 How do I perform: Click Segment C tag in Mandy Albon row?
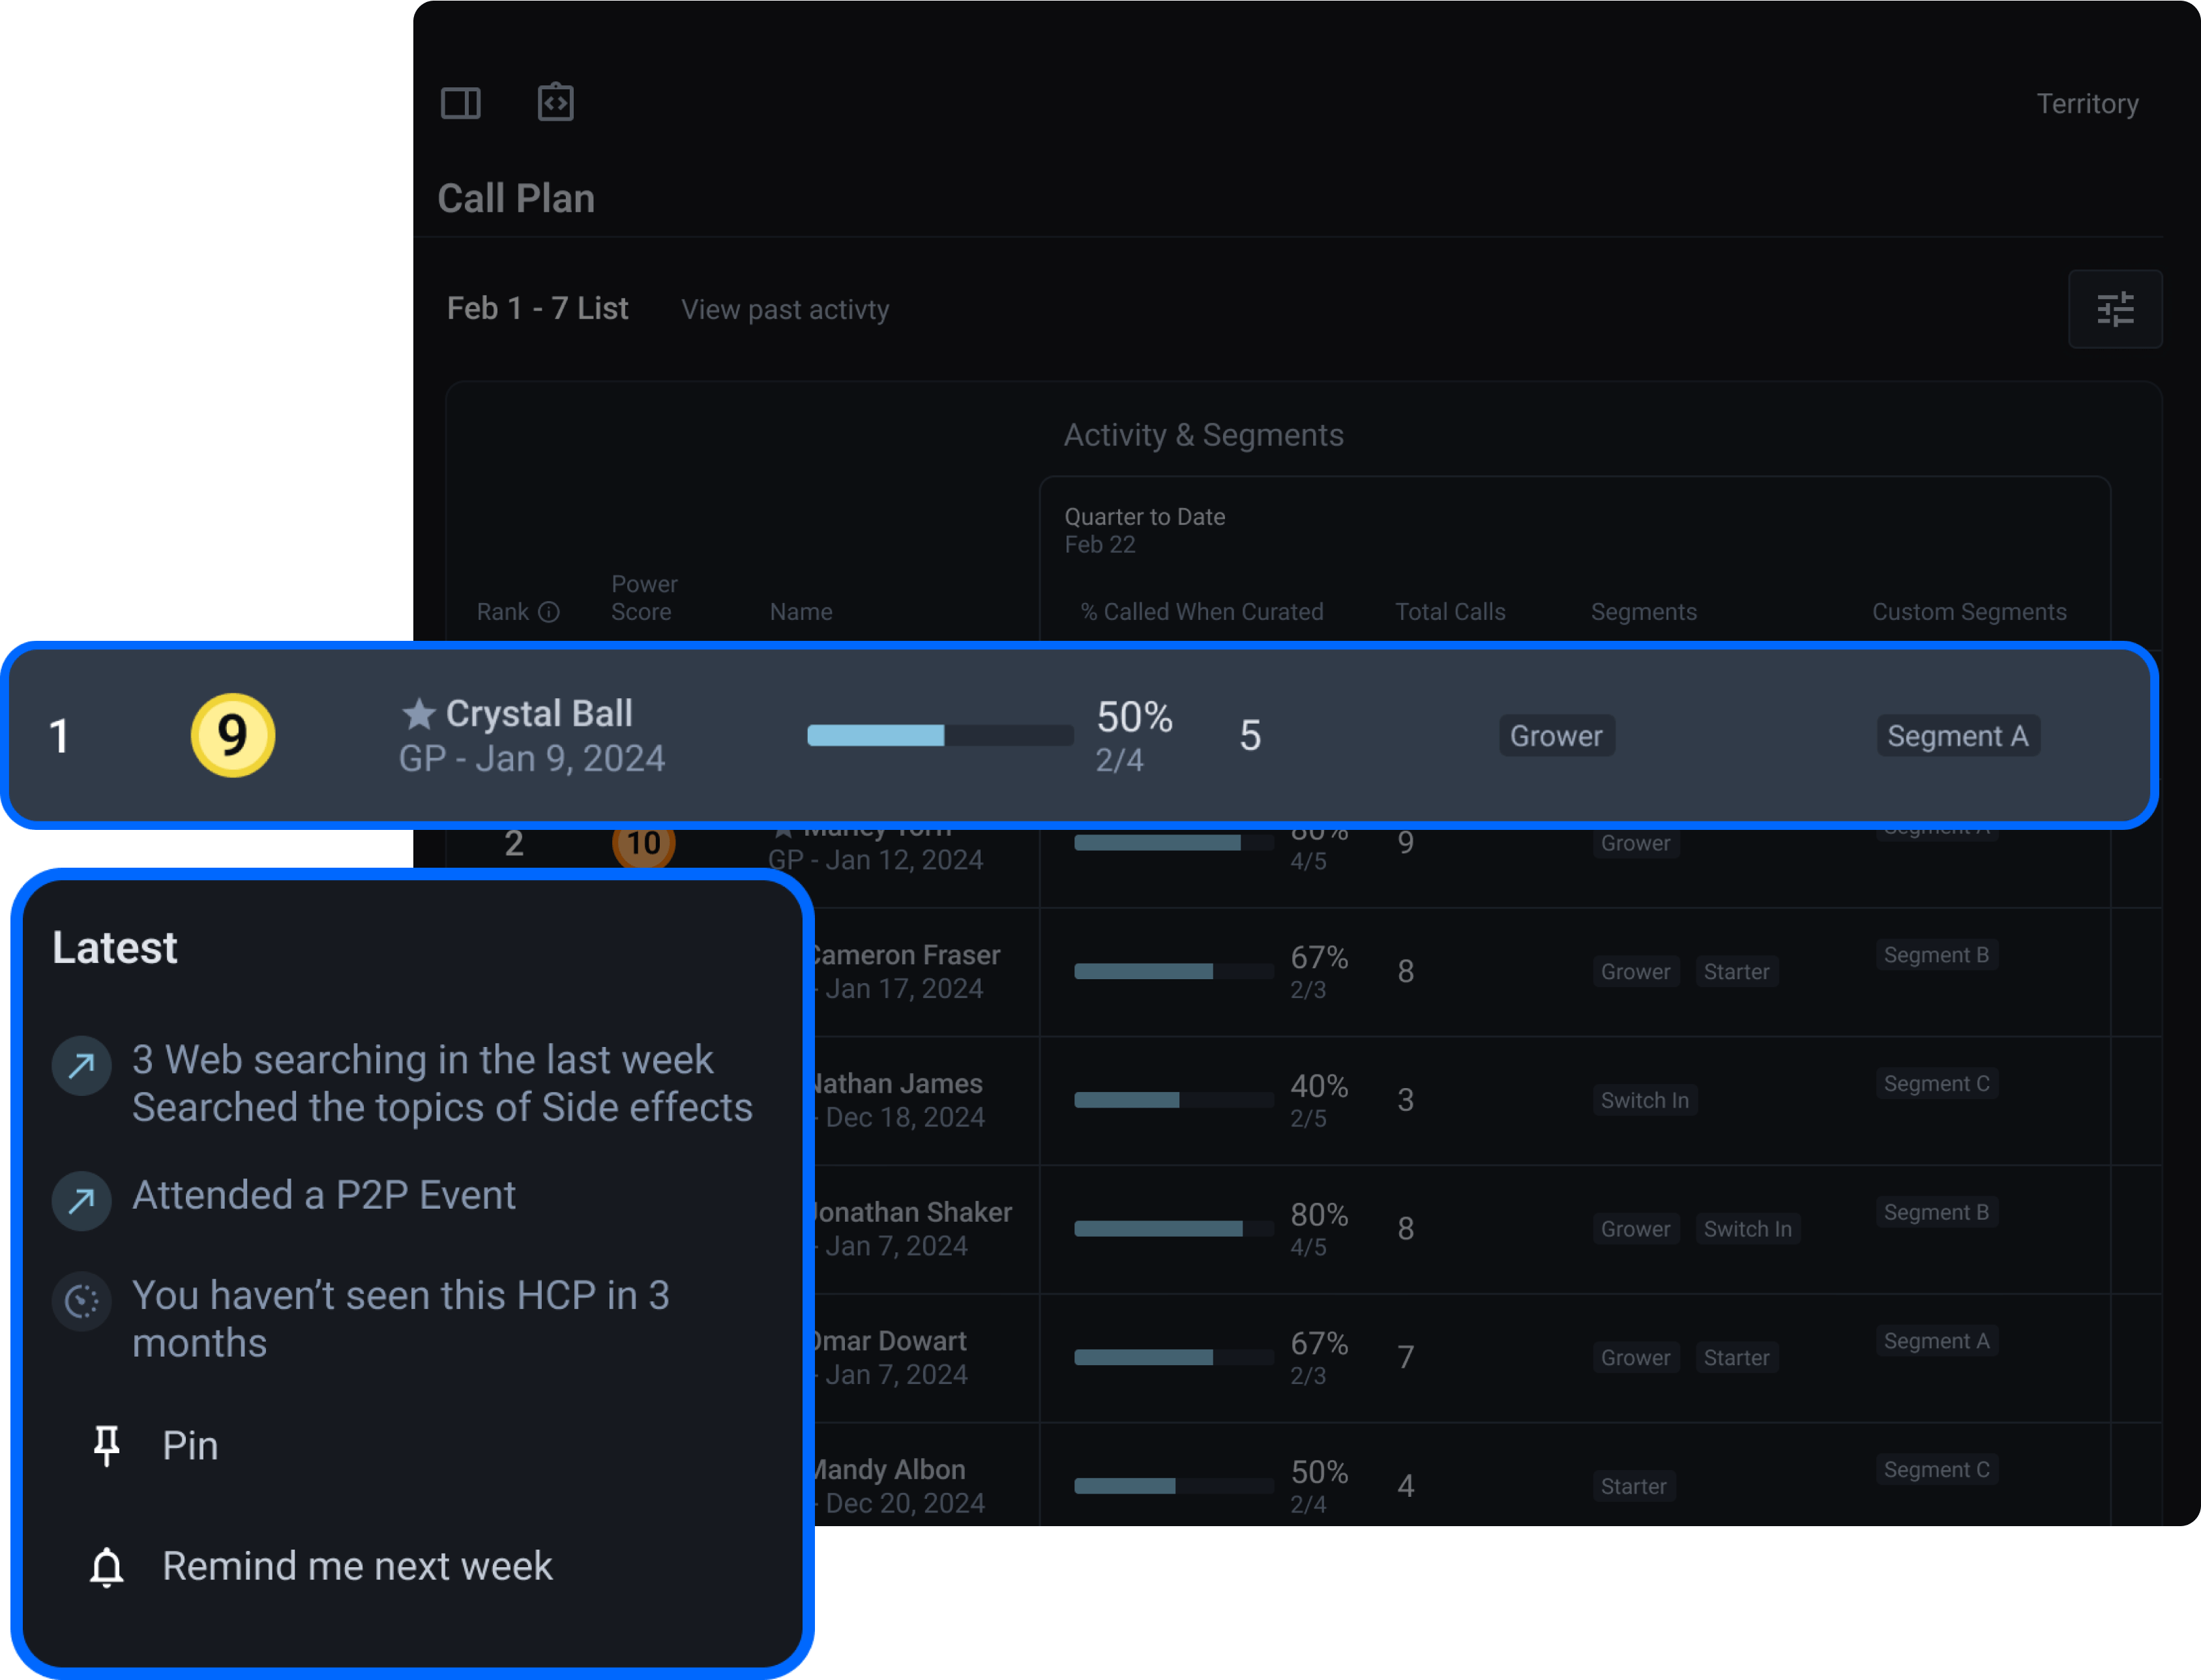click(1936, 1469)
